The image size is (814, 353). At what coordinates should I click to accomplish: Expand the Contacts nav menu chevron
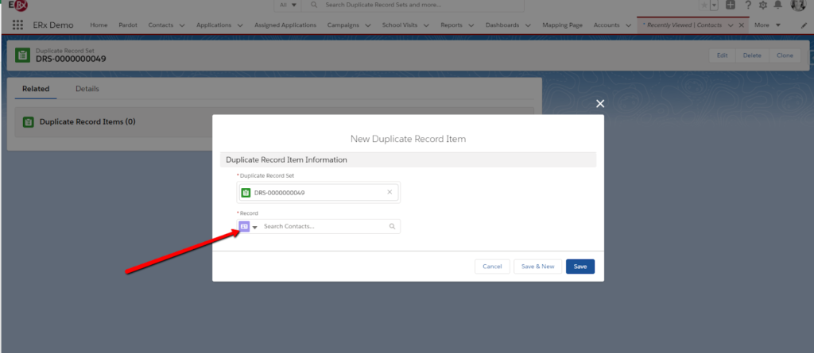point(182,25)
